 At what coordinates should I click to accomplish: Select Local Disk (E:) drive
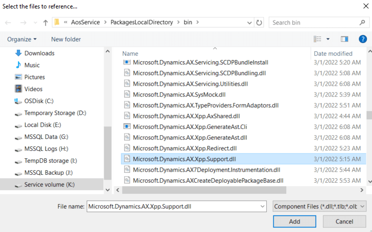coord(43,125)
